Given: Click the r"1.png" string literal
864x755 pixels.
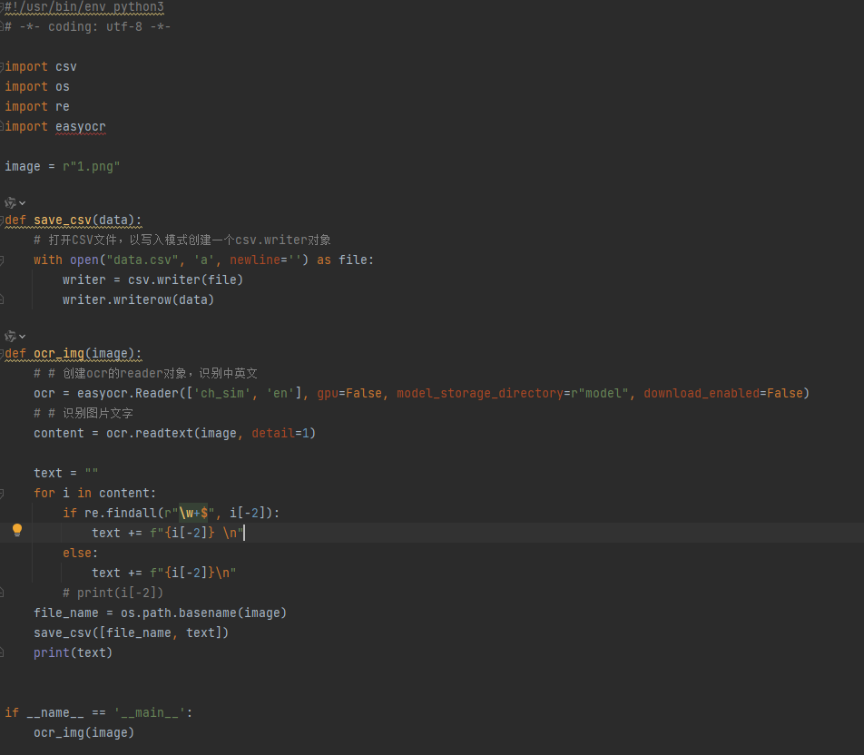Looking at the screenshot, I should tap(91, 166).
